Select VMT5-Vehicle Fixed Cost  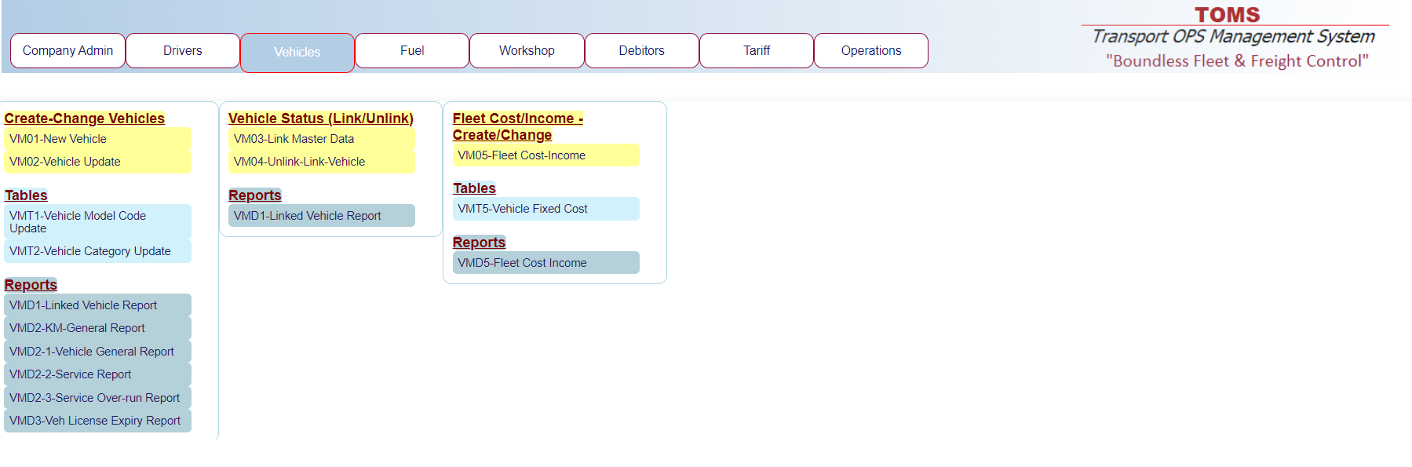[545, 209]
